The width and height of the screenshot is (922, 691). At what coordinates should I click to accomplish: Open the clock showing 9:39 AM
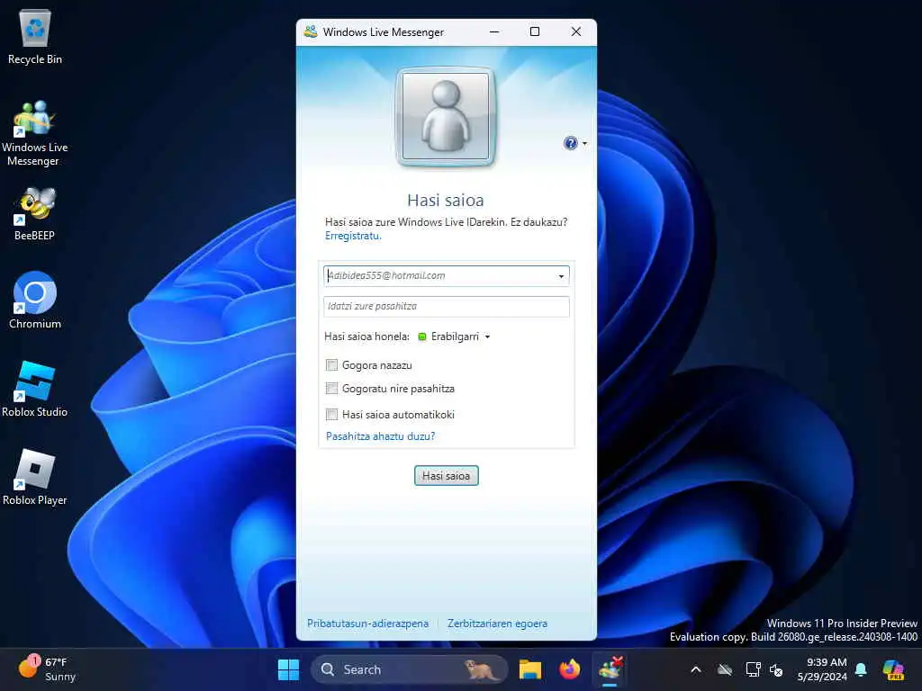click(822, 669)
